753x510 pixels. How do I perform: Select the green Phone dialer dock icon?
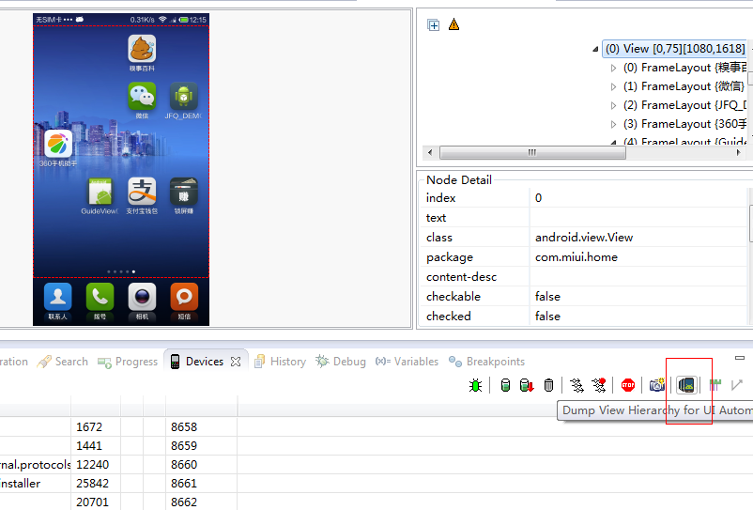tap(100, 297)
